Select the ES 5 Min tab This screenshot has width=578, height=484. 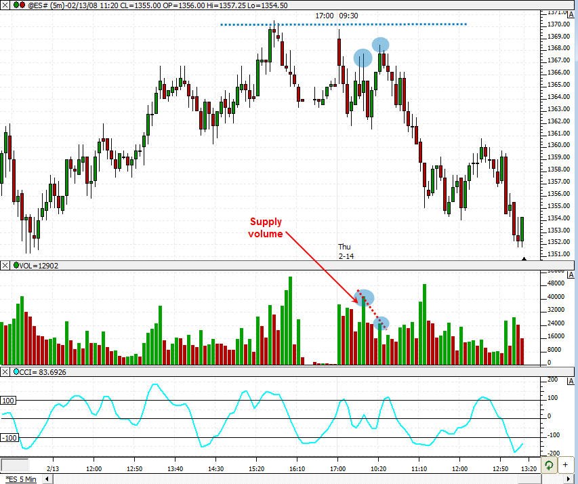click(21, 479)
